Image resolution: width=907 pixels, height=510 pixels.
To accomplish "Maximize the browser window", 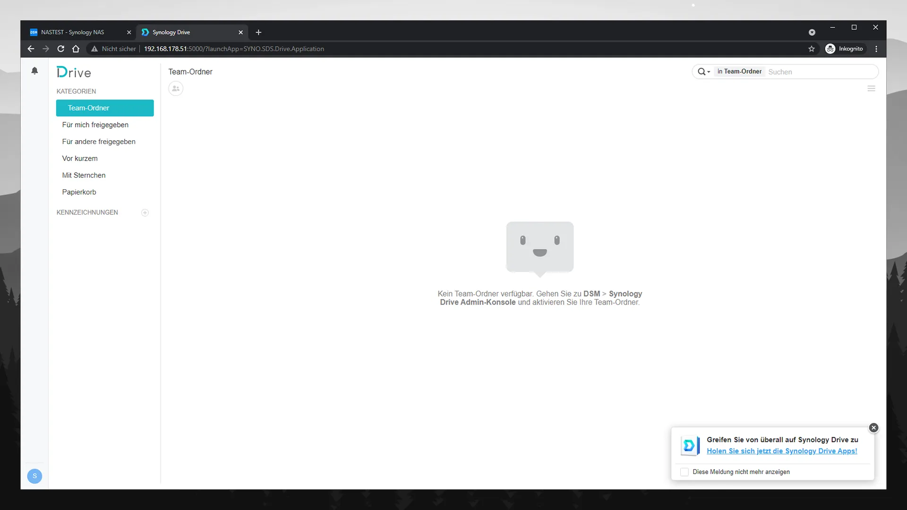I will pos(854,27).
